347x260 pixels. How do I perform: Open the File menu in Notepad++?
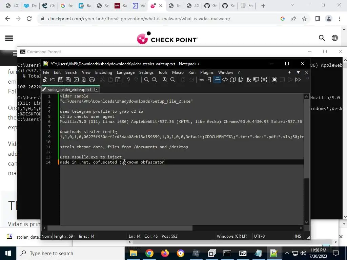tap(46, 72)
